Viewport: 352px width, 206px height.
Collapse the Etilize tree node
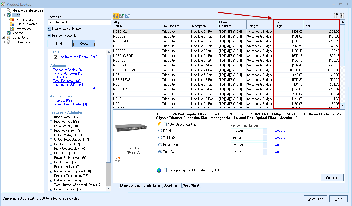tap(3, 15)
